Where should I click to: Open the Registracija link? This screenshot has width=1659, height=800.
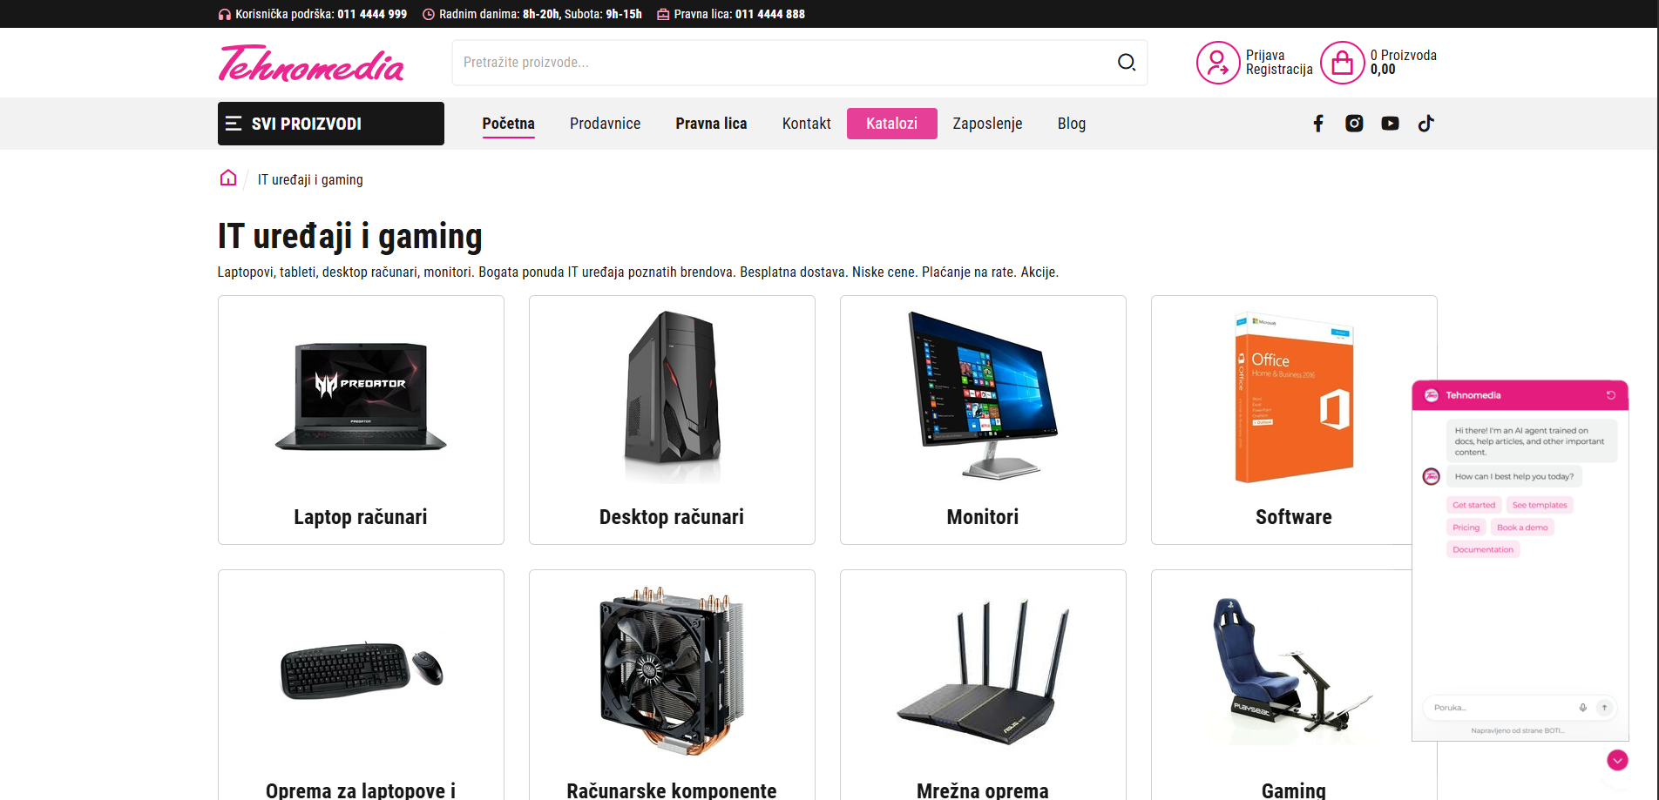click(1279, 70)
